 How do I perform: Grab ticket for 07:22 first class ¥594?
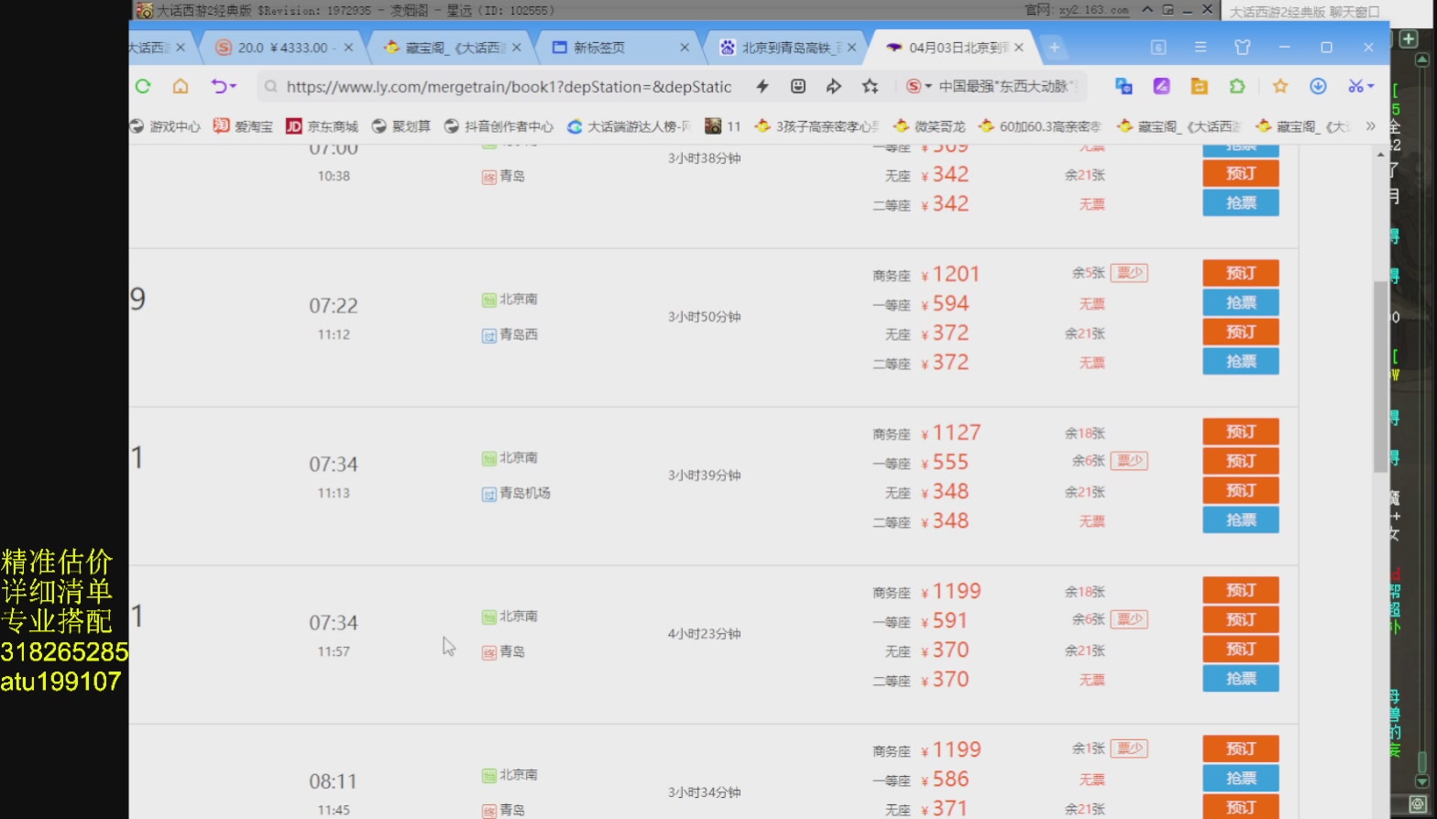coord(1240,302)
